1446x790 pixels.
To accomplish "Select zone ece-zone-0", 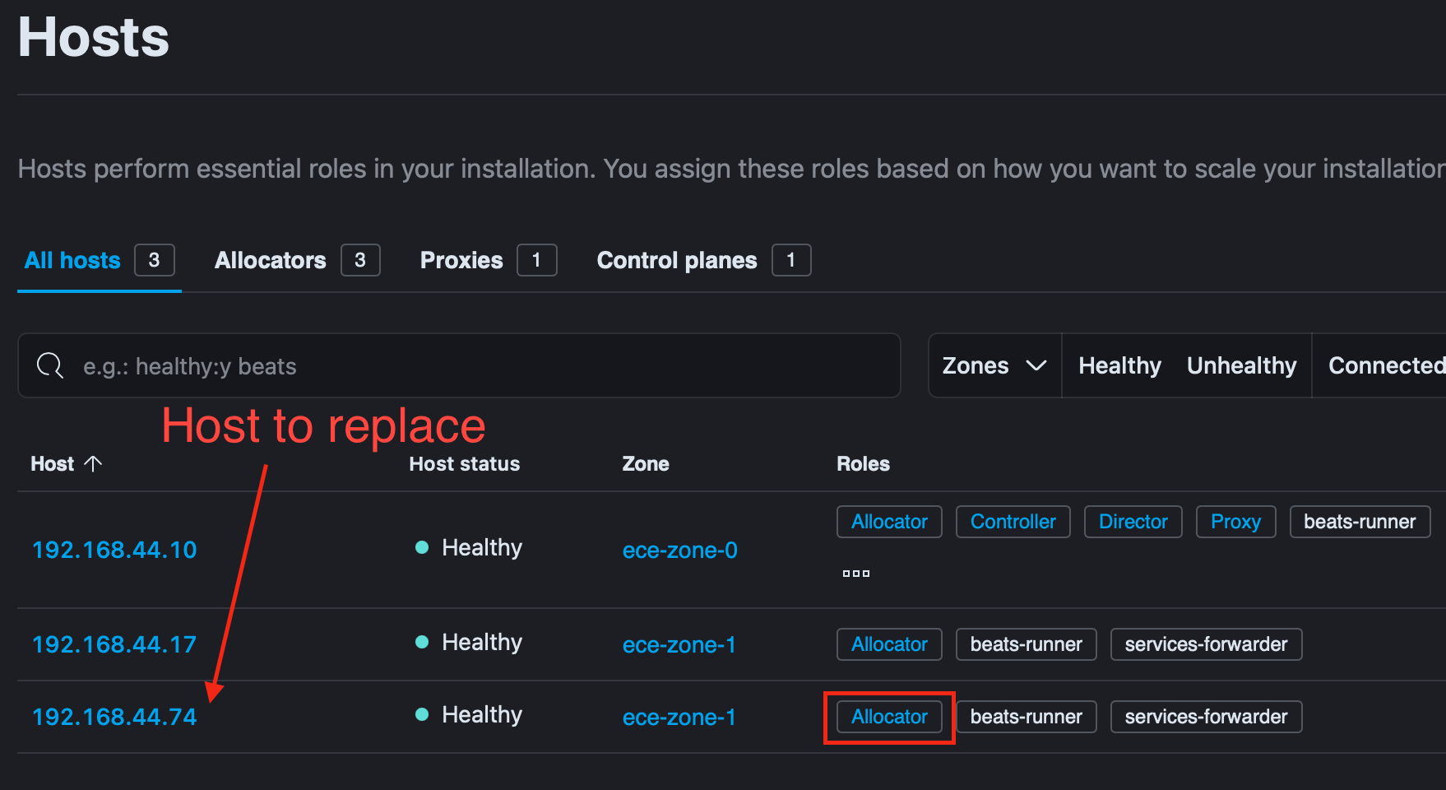I will click(x=679, y=550).
